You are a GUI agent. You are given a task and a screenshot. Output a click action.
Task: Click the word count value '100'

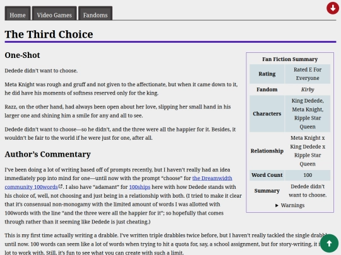308,175
